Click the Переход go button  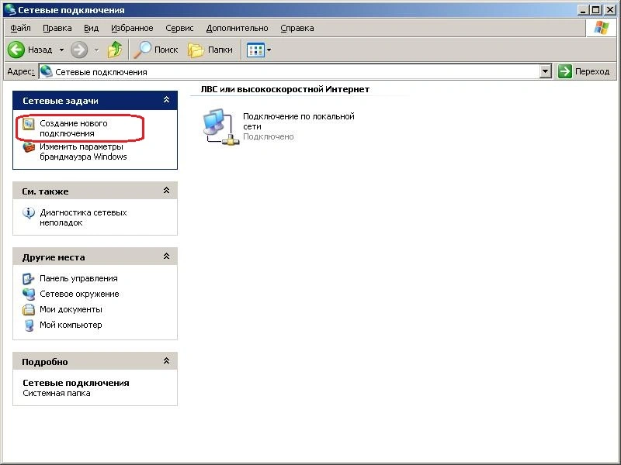[585, 71]
